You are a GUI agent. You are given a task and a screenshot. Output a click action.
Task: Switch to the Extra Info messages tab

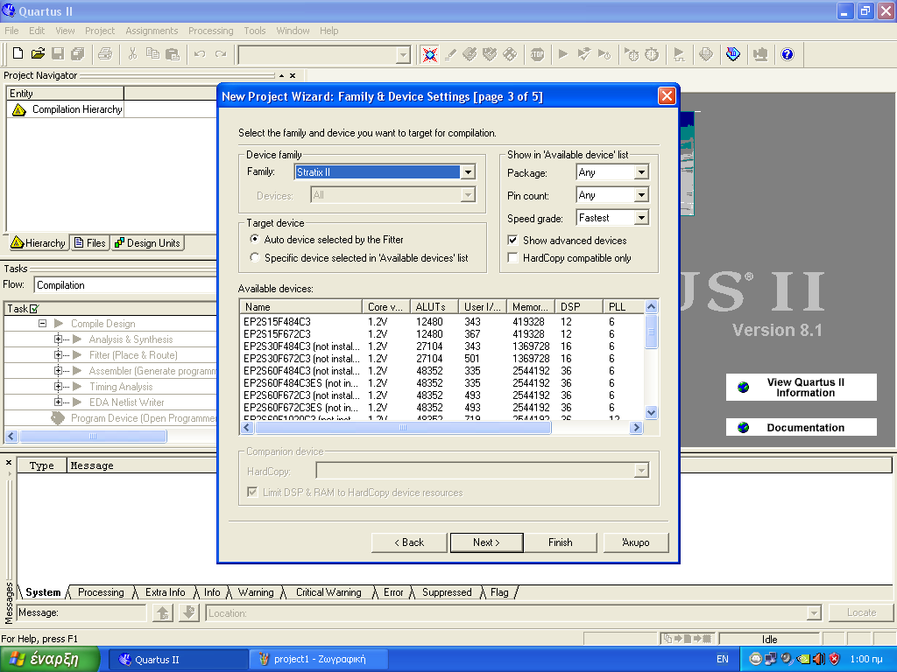pos(165,592)
